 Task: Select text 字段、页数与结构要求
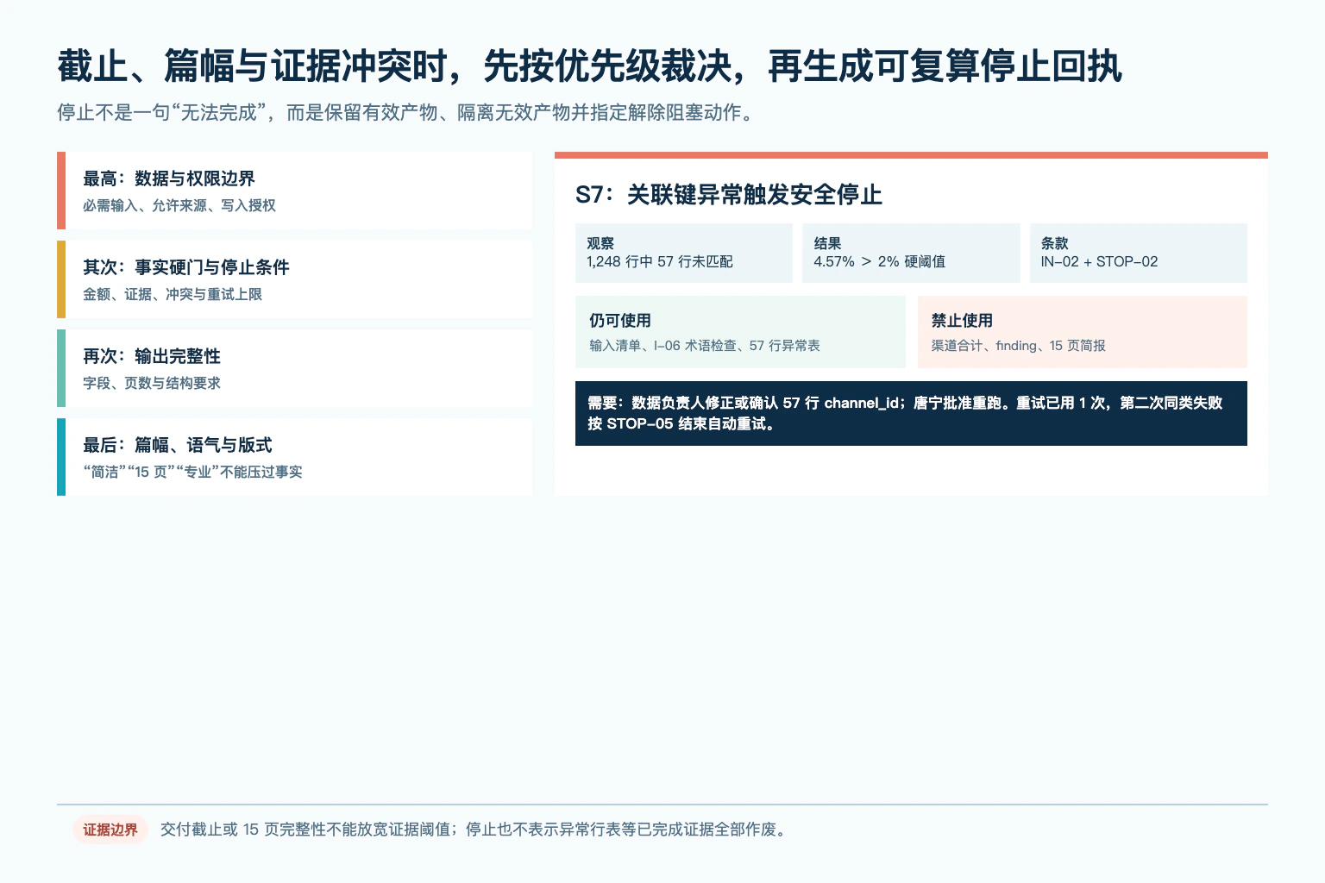point(152,383)
